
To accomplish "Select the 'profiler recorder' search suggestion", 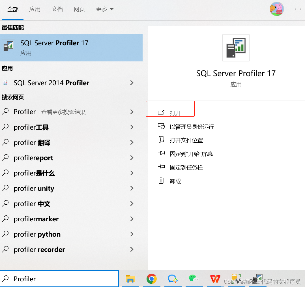I will tap(71, 249).
